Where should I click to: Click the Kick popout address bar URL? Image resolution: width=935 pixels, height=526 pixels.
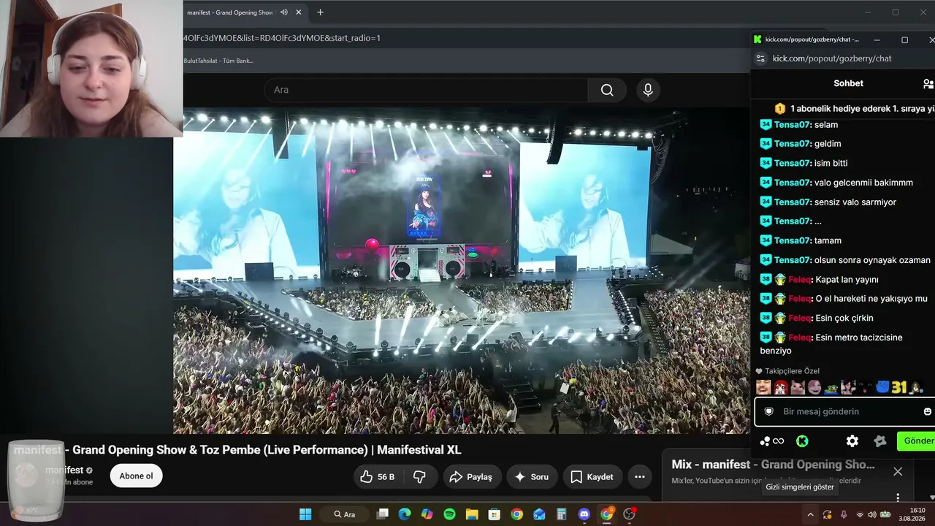[x=832, y=58]
